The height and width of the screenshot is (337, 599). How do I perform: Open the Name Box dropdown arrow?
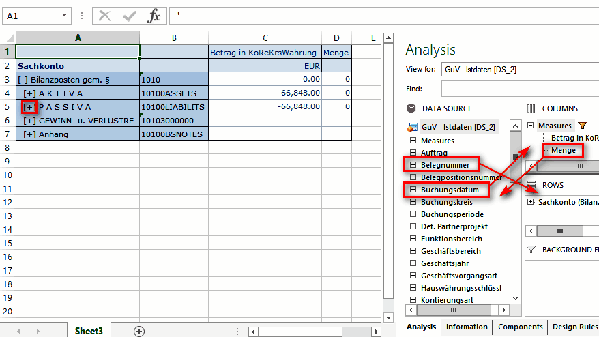(64, 15)
